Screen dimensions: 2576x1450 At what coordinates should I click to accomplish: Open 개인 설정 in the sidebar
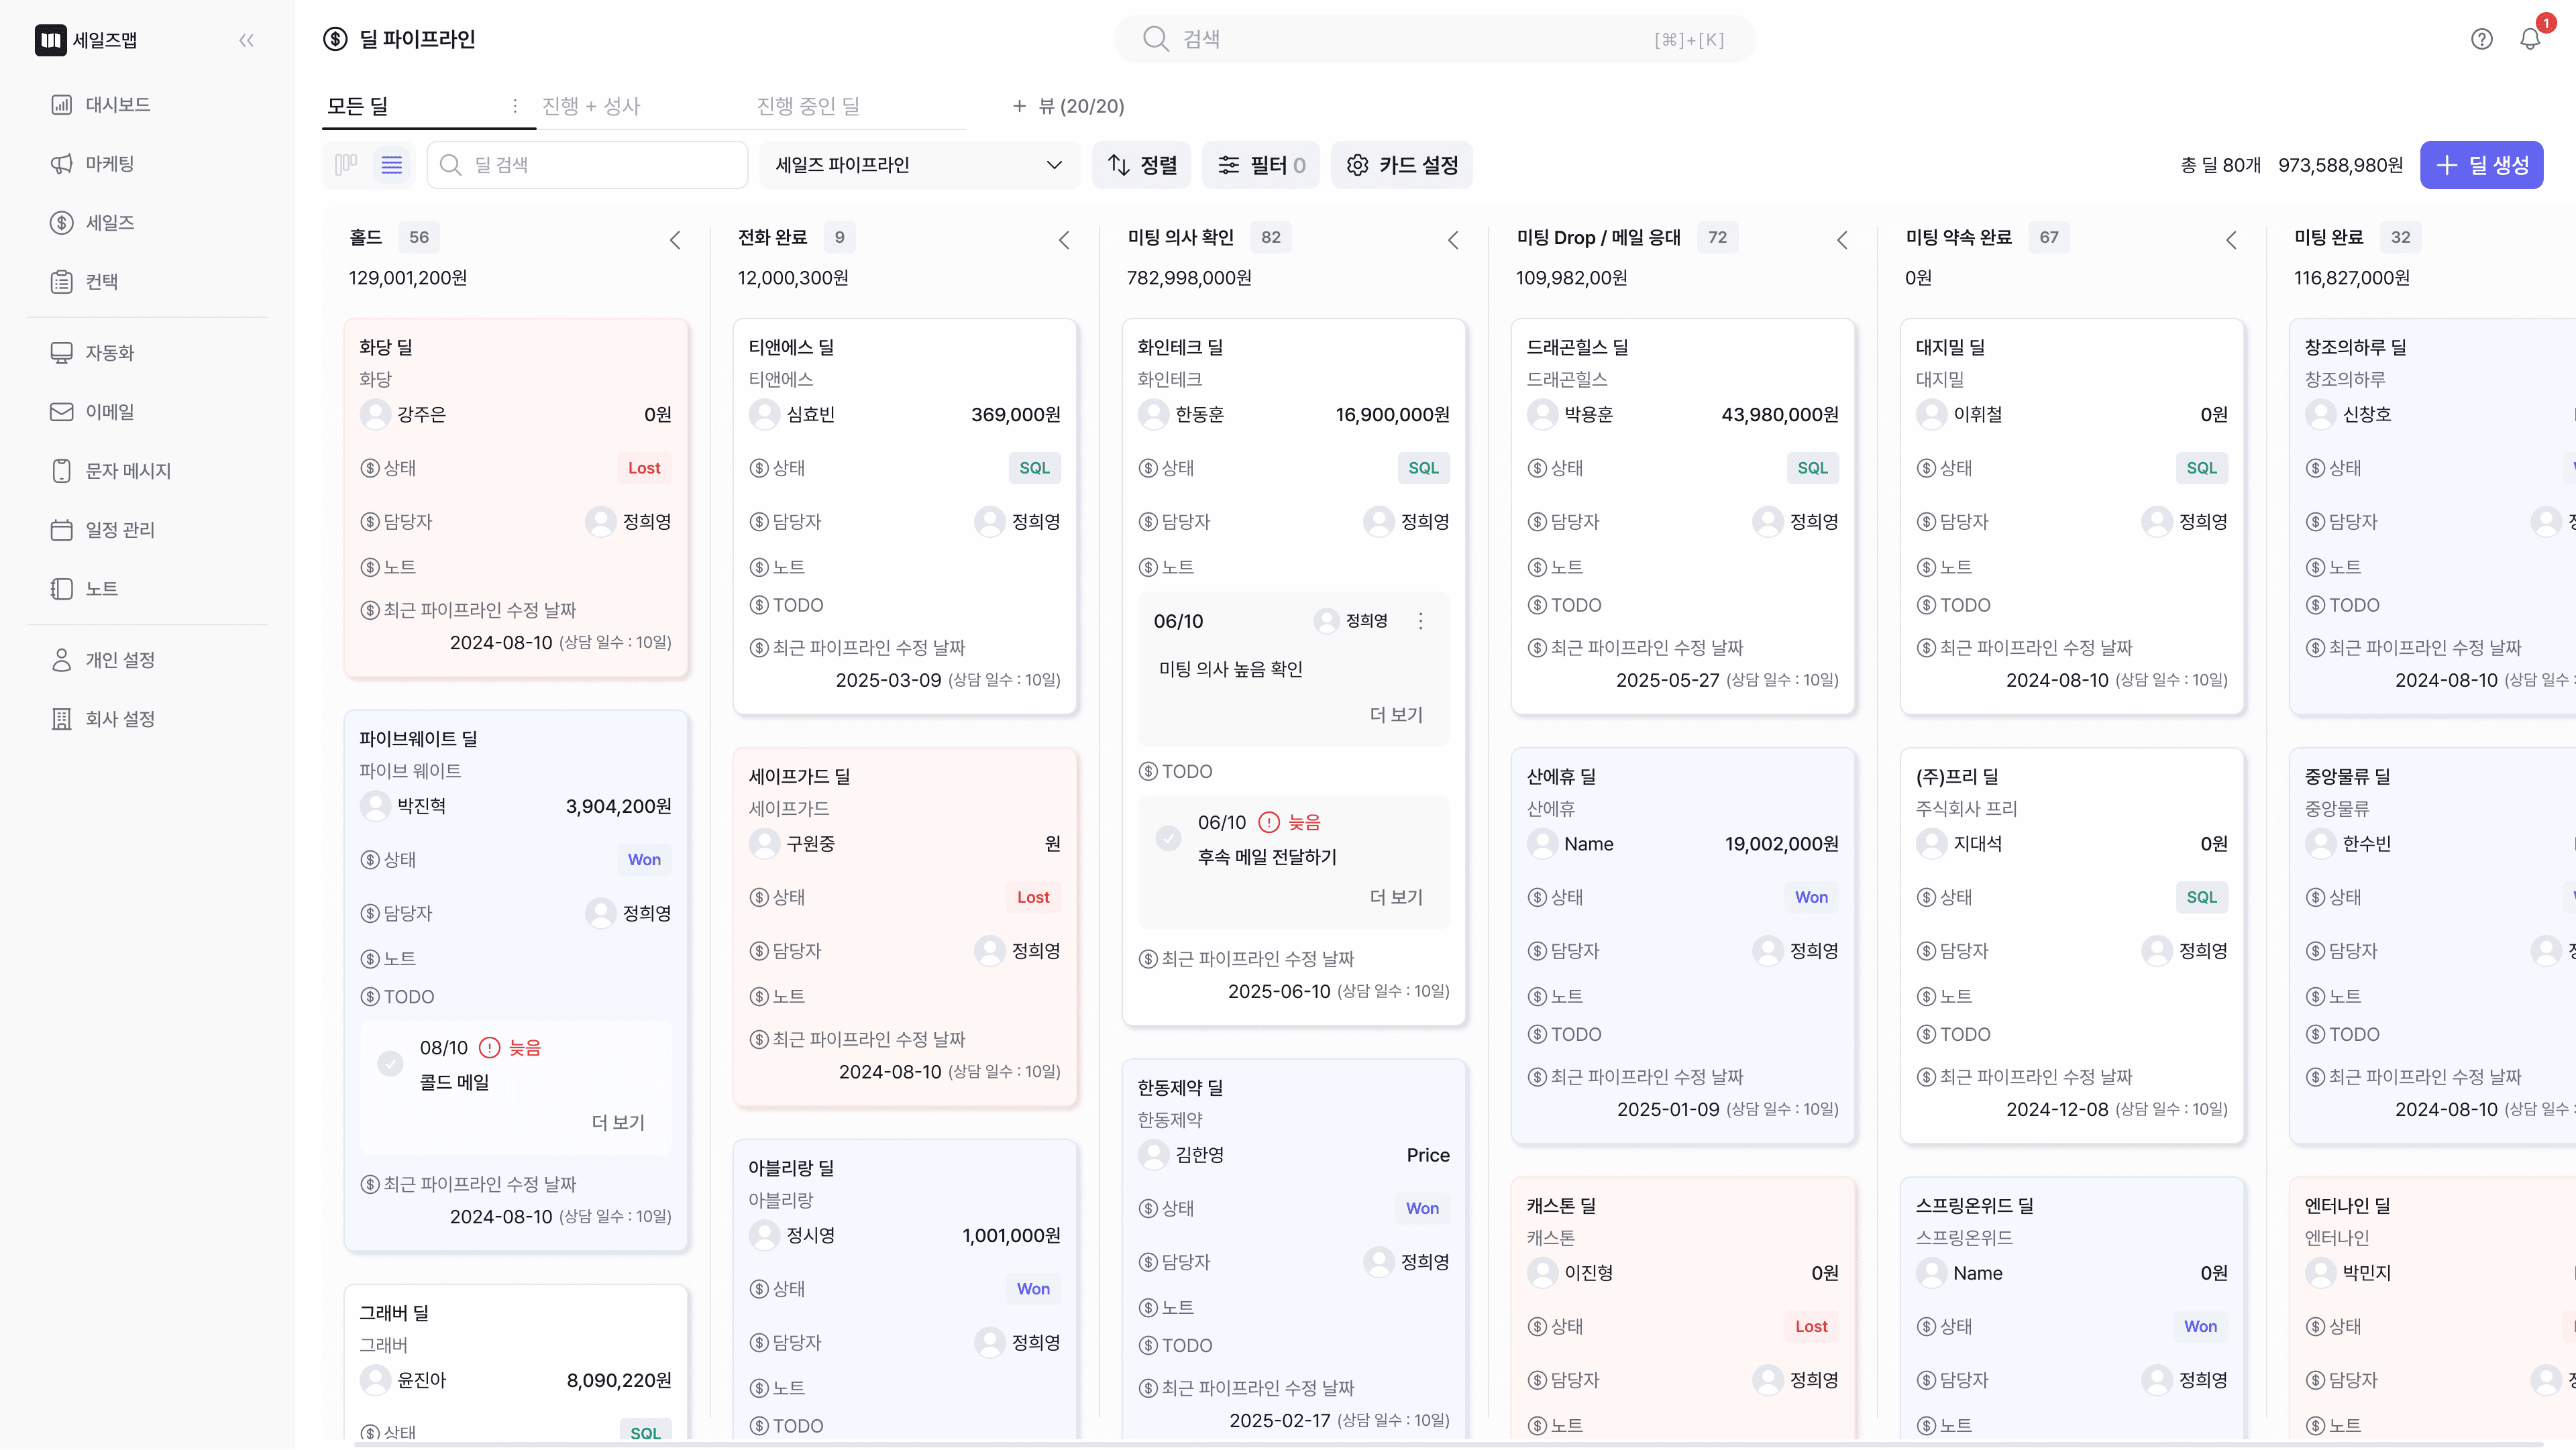pos(102,659)
